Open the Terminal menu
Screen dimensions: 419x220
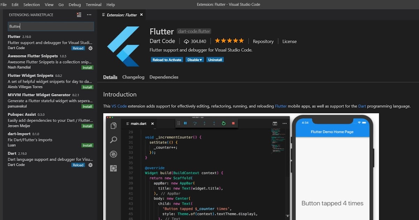[x=93, y=5]
